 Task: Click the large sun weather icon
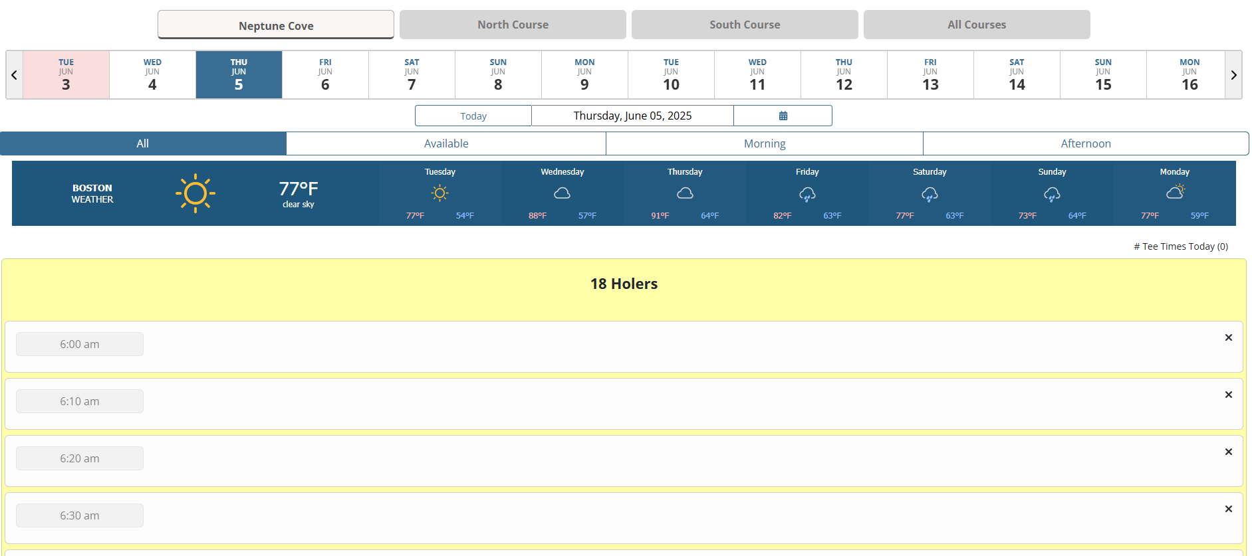(195, 193)
